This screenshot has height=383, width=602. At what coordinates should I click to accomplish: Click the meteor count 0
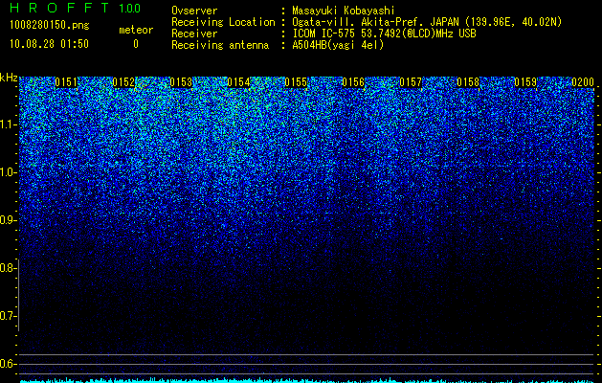136,44
